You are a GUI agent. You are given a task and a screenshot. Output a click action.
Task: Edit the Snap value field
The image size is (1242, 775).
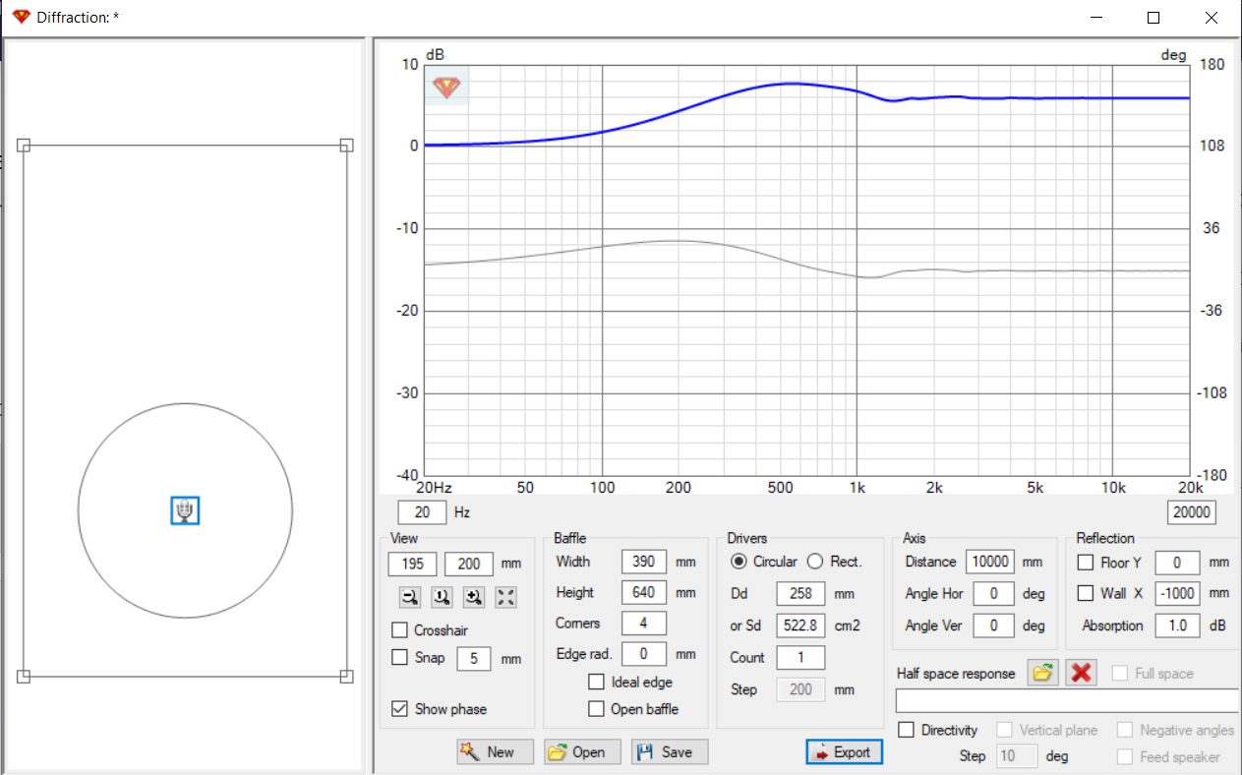point(474,658)
